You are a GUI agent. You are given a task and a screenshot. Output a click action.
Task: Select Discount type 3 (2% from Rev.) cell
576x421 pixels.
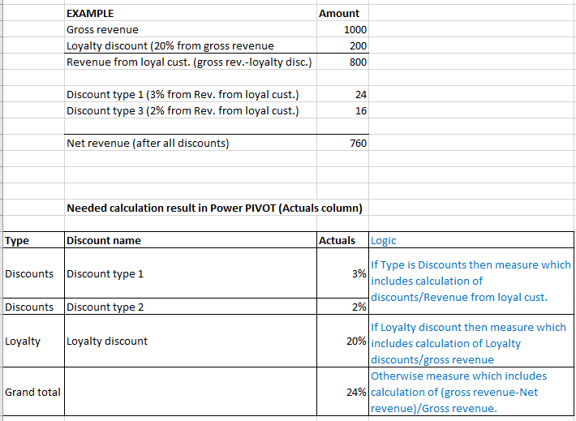[x=191, y=110]
